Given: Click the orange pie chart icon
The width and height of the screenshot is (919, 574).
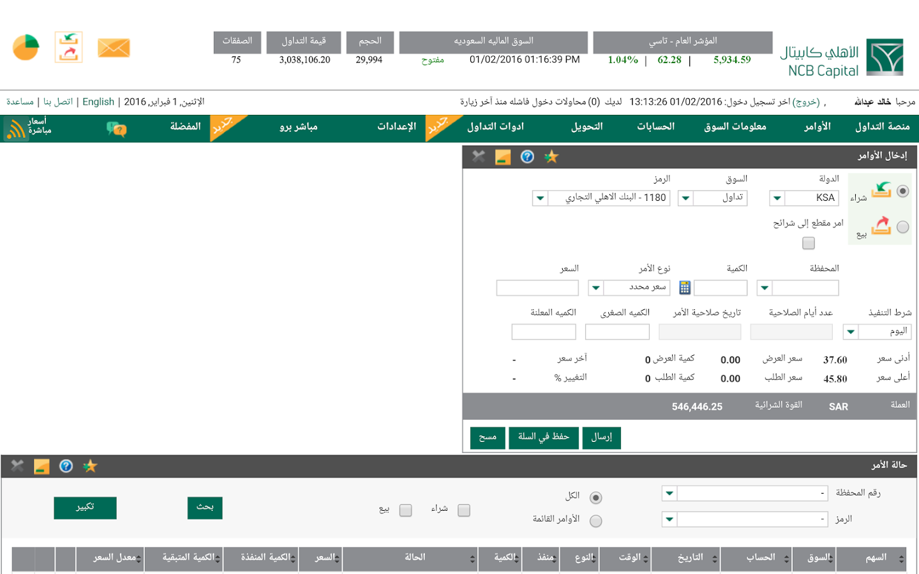Looking at the screenshot, I should (x=26, y=47).
